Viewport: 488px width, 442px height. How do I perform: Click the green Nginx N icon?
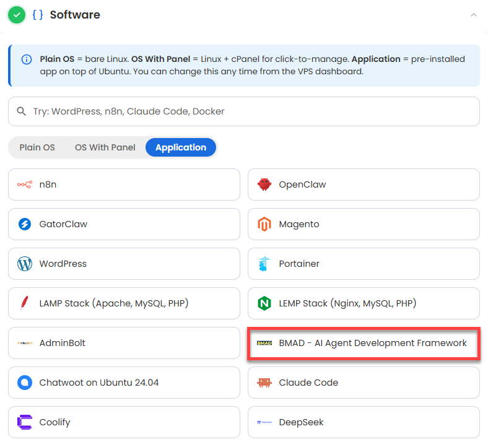point(264,303)
